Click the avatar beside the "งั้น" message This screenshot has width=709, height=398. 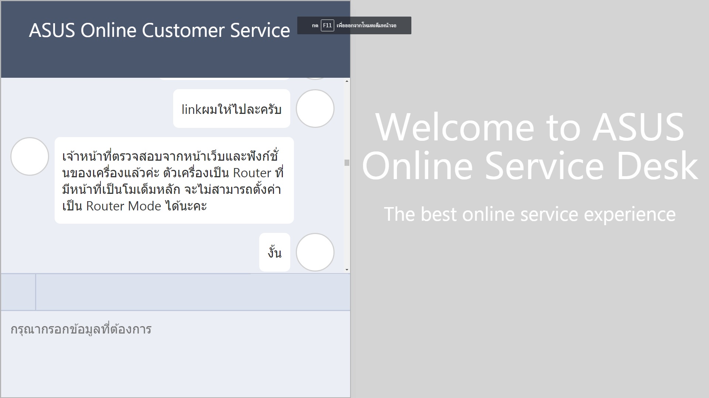coord(315,252)
